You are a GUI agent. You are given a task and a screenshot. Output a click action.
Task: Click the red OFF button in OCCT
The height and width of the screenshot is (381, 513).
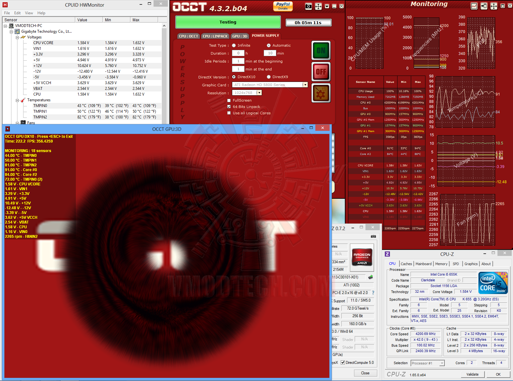click(x=321, y=72)
